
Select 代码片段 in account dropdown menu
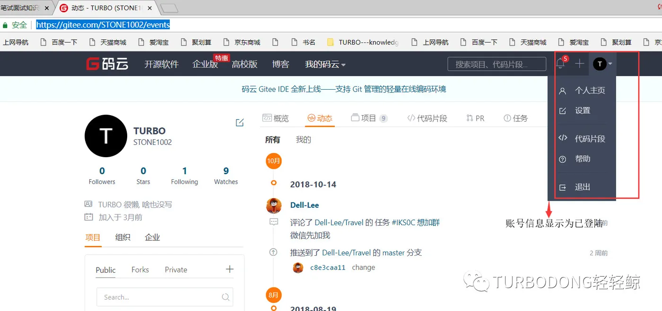pos(582,139)
